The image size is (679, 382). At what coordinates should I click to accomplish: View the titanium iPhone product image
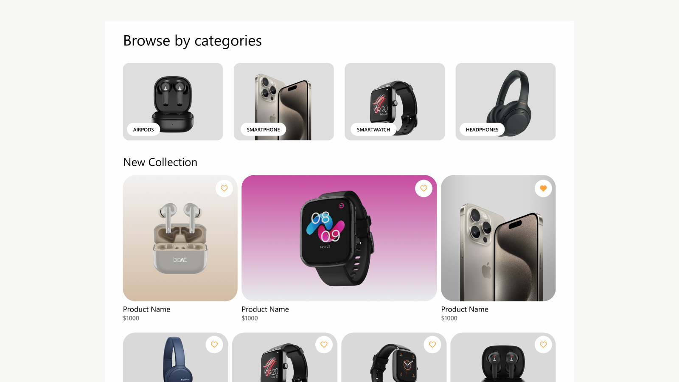click(x=498, y=238)
